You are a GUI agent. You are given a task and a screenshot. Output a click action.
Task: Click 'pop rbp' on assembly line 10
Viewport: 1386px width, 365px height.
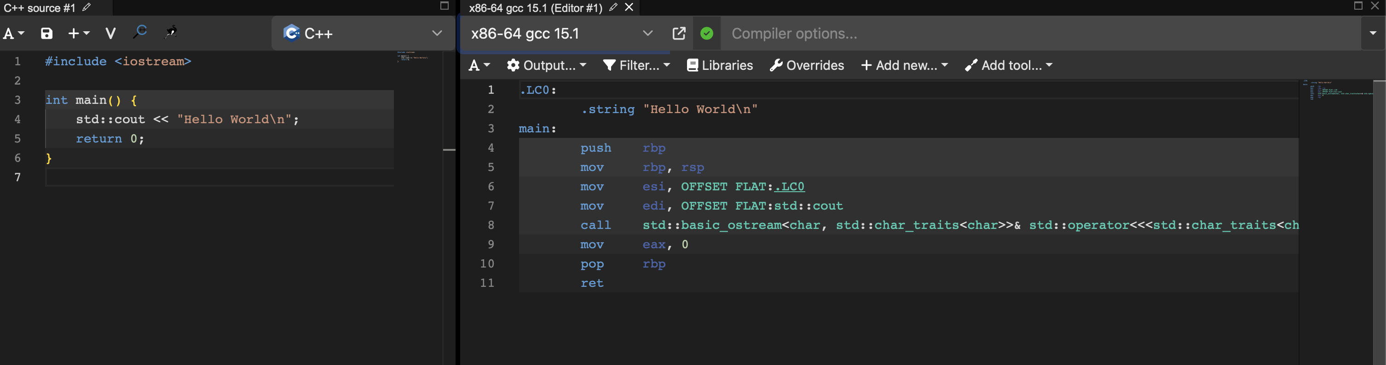[x=623, y=263]
